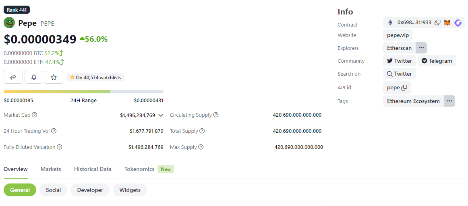Show more explorers next to Etherscan

(x=421, y=48)
